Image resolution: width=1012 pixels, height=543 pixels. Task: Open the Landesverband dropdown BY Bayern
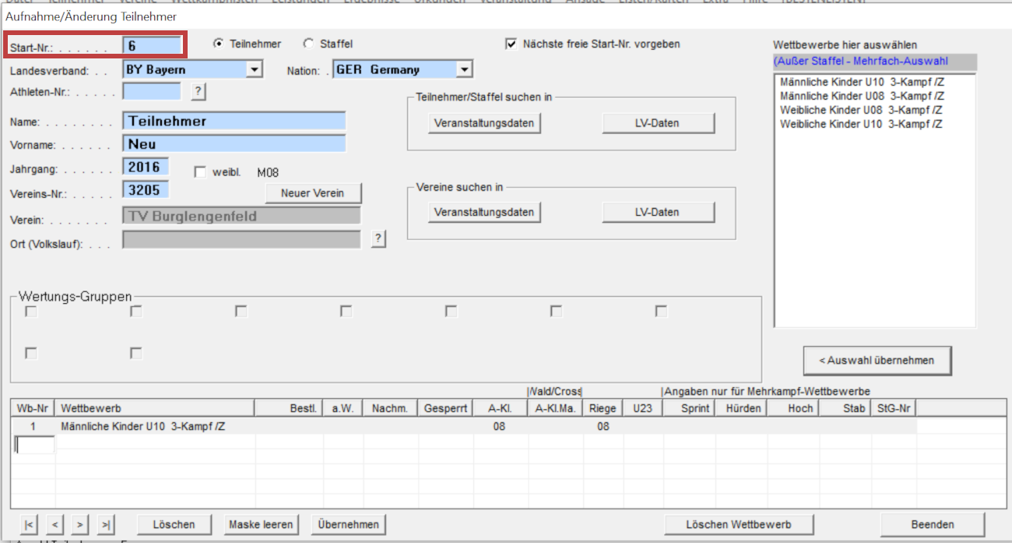[x=193, y=69]
